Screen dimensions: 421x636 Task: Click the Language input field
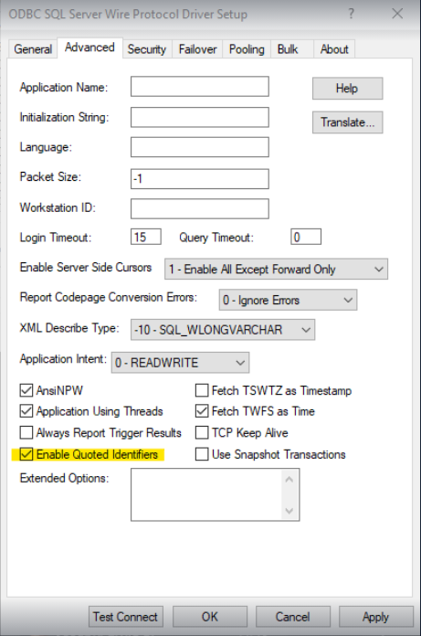(200, 147)
